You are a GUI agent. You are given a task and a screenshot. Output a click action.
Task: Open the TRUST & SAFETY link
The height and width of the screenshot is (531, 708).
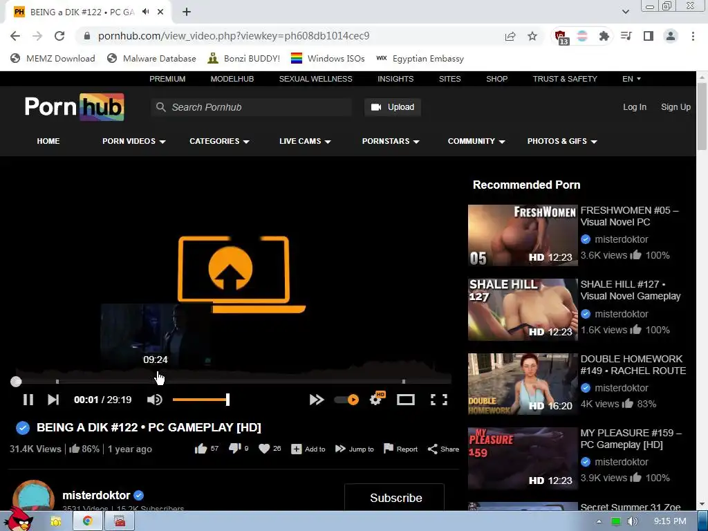click(565, 79)
